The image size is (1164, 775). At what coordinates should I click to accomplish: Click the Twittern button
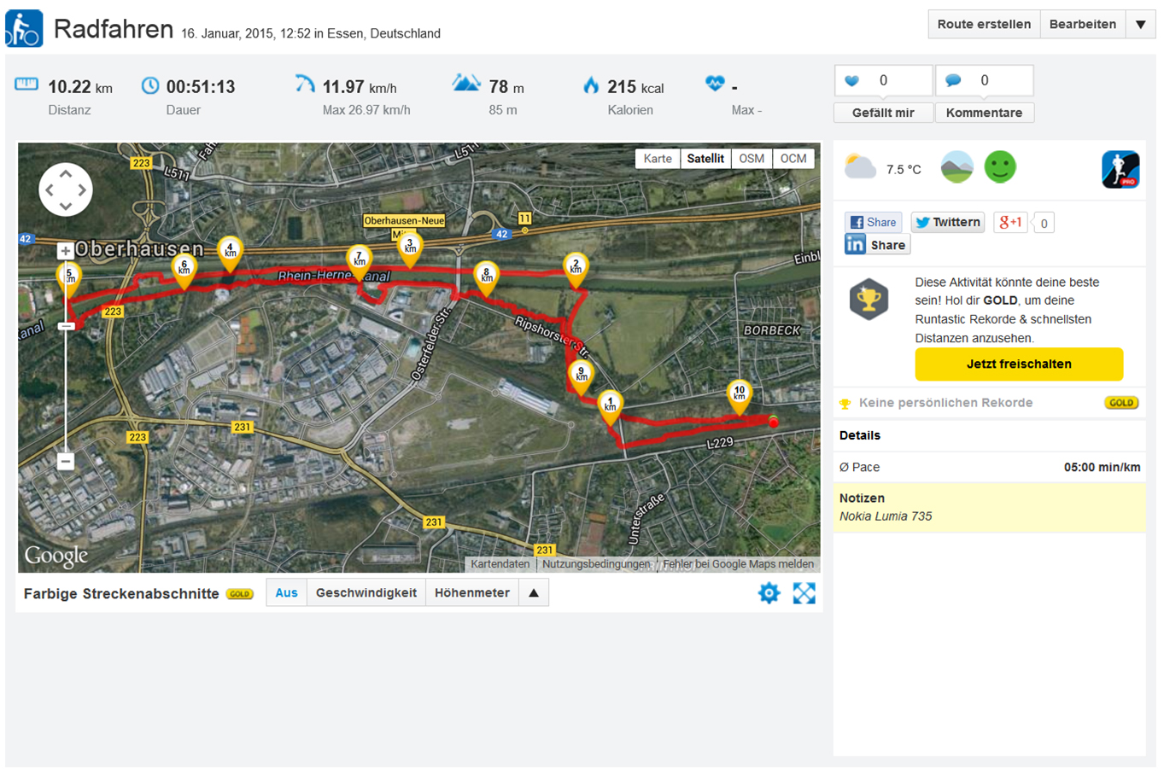point(948,223)
